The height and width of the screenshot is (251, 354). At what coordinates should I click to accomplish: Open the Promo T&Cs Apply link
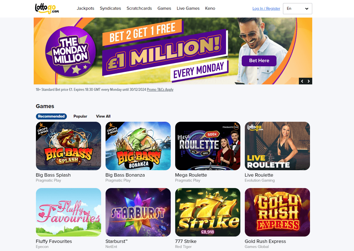[x=160, y=90]
